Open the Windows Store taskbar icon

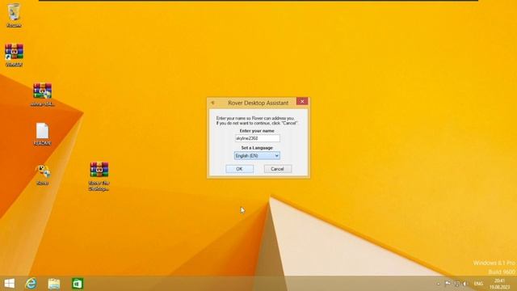pyautogui.click(x=78, y=284)
